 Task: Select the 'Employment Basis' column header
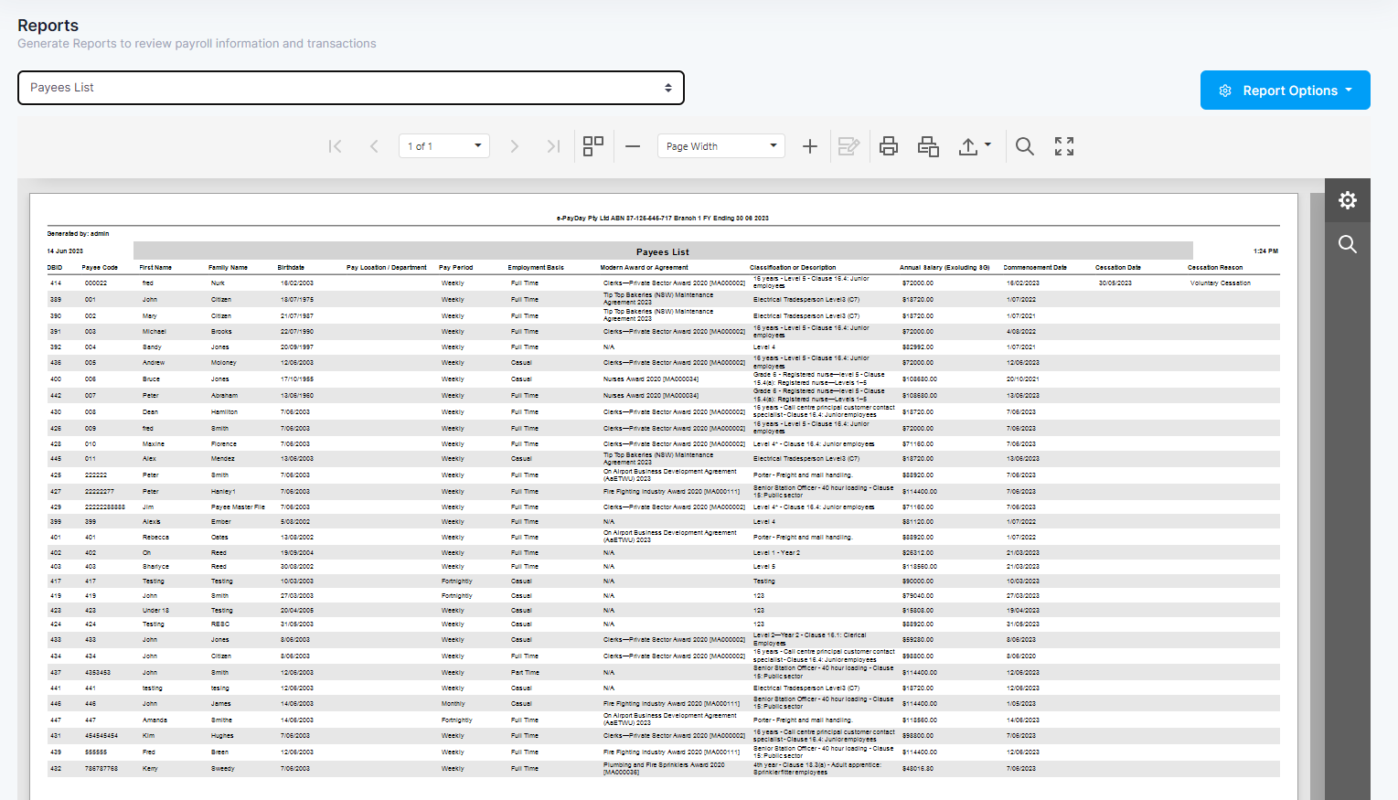536,268
